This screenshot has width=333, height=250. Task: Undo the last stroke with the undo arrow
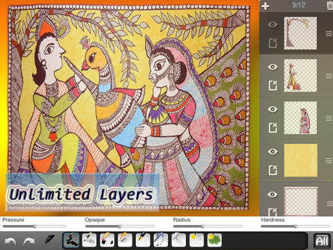10,242
